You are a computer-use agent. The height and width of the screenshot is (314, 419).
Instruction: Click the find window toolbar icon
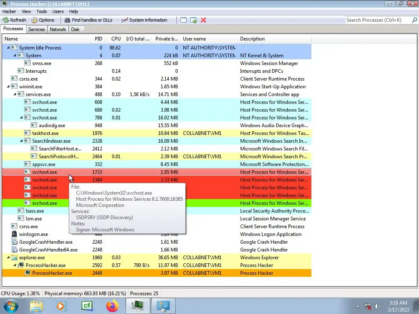(183, 20)
